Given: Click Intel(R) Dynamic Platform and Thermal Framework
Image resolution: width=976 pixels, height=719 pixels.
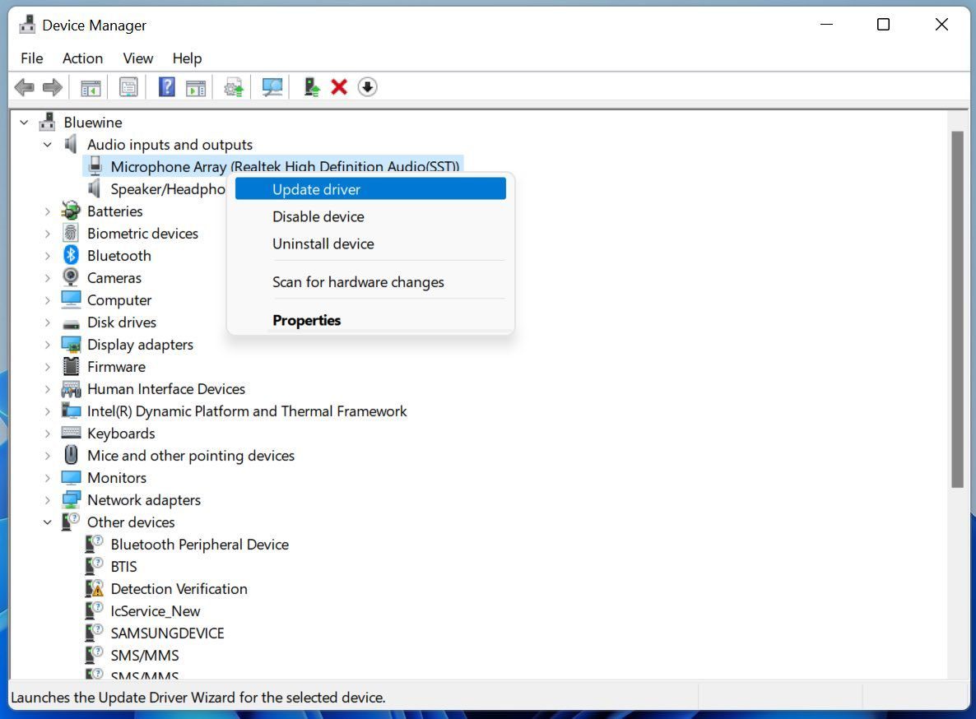Looking at the screenshot, I should coord(247,411).
